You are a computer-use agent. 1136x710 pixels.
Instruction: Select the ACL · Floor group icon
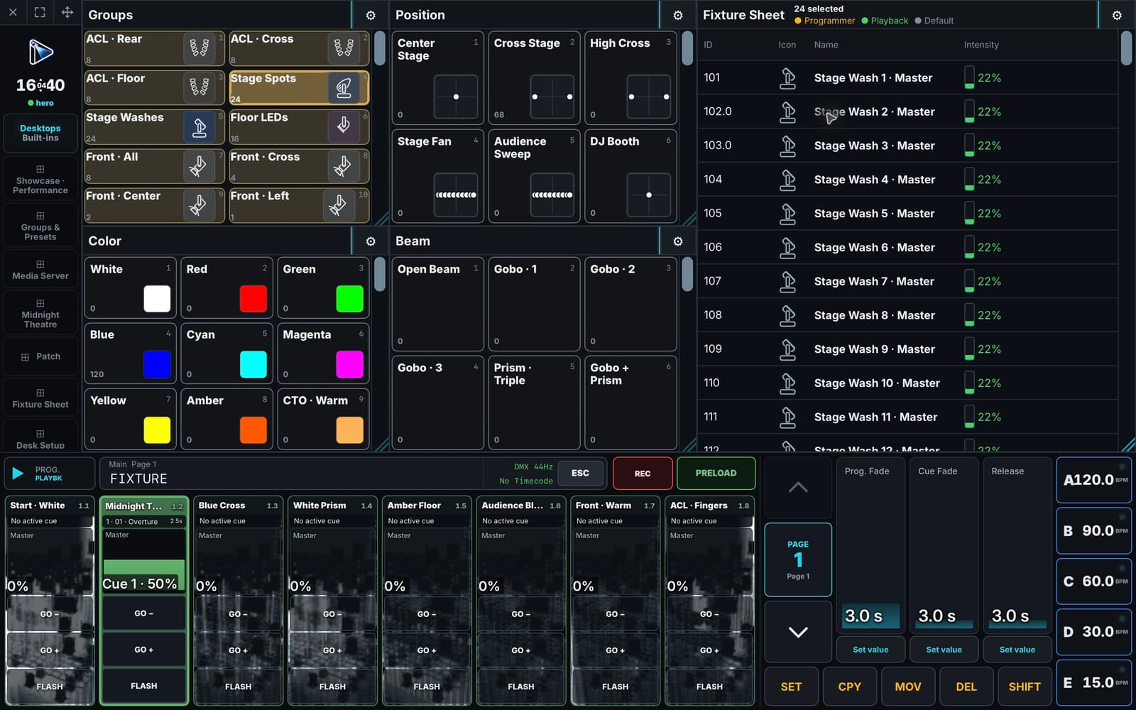(x=200, y=87)
